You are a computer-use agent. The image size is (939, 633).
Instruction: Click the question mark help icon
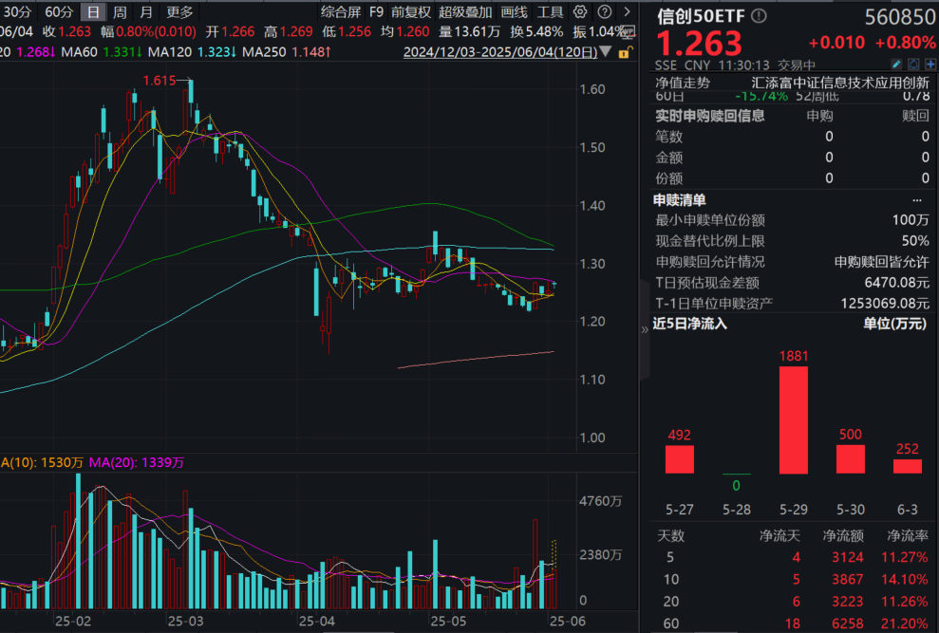click(x=605, y=12)
